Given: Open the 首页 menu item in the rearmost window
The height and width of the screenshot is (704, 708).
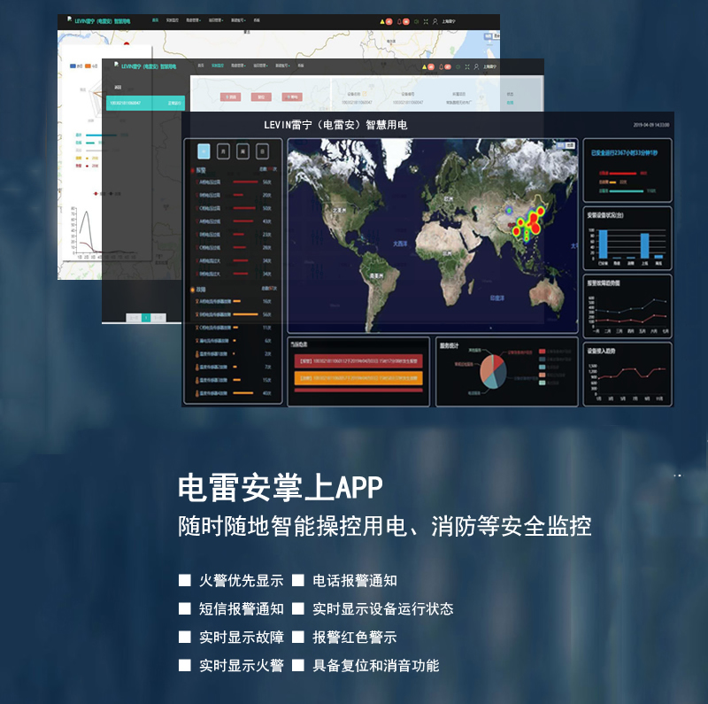Looking at the screenshot, I should pos(155,20).
